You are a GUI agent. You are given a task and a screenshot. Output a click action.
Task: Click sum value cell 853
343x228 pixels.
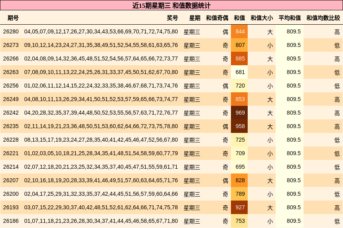[239, 99]
